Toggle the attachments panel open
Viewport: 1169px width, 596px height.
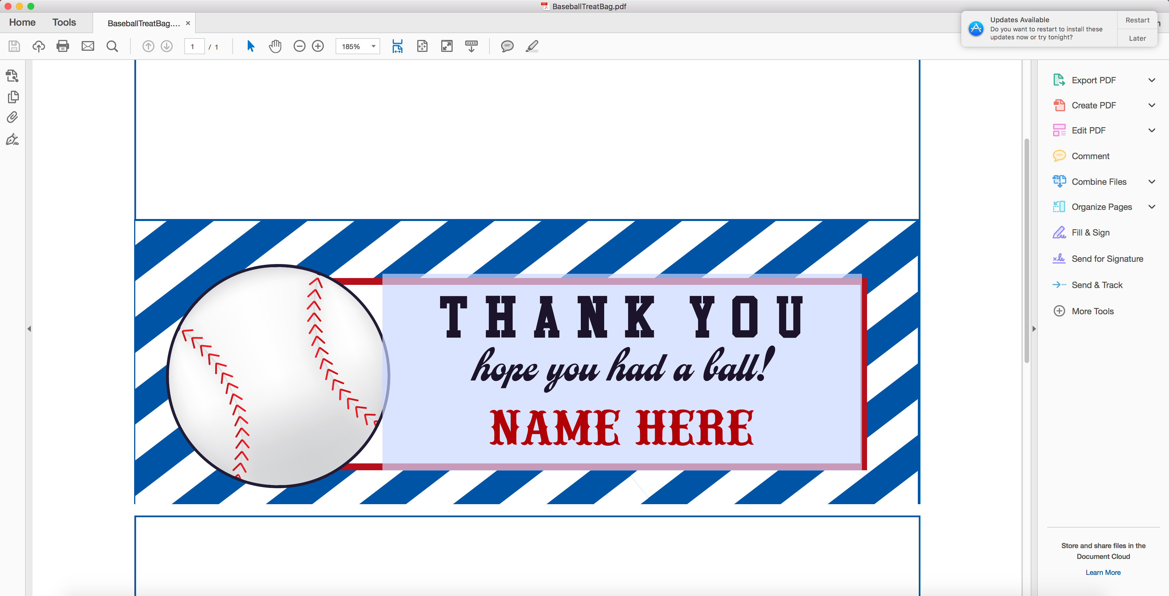point(12,117)
